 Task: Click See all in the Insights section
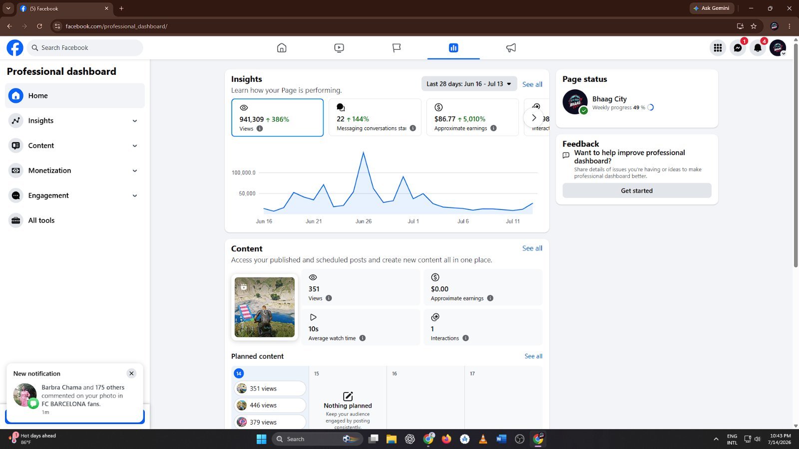click(x=532, y=84)
